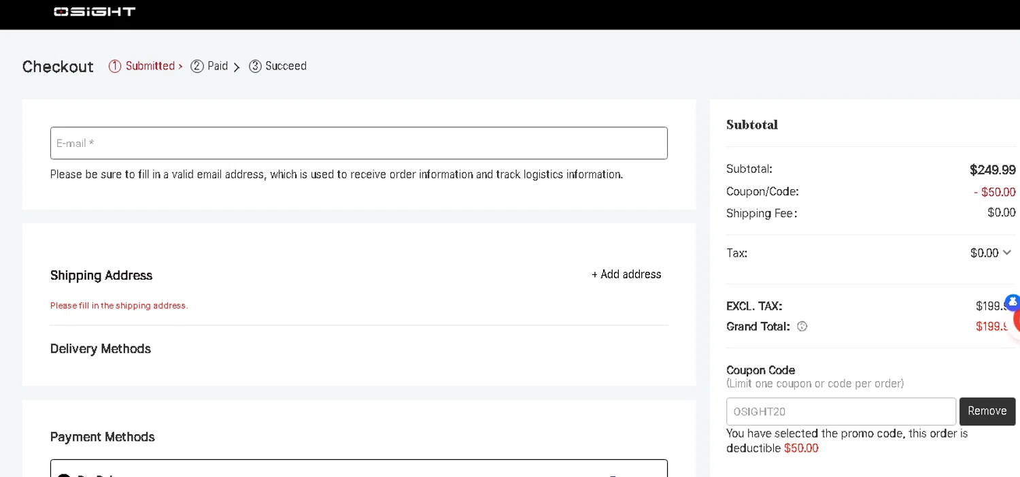Click the Tax: label
Screen dimensions: 1020x477
(737, 253)
